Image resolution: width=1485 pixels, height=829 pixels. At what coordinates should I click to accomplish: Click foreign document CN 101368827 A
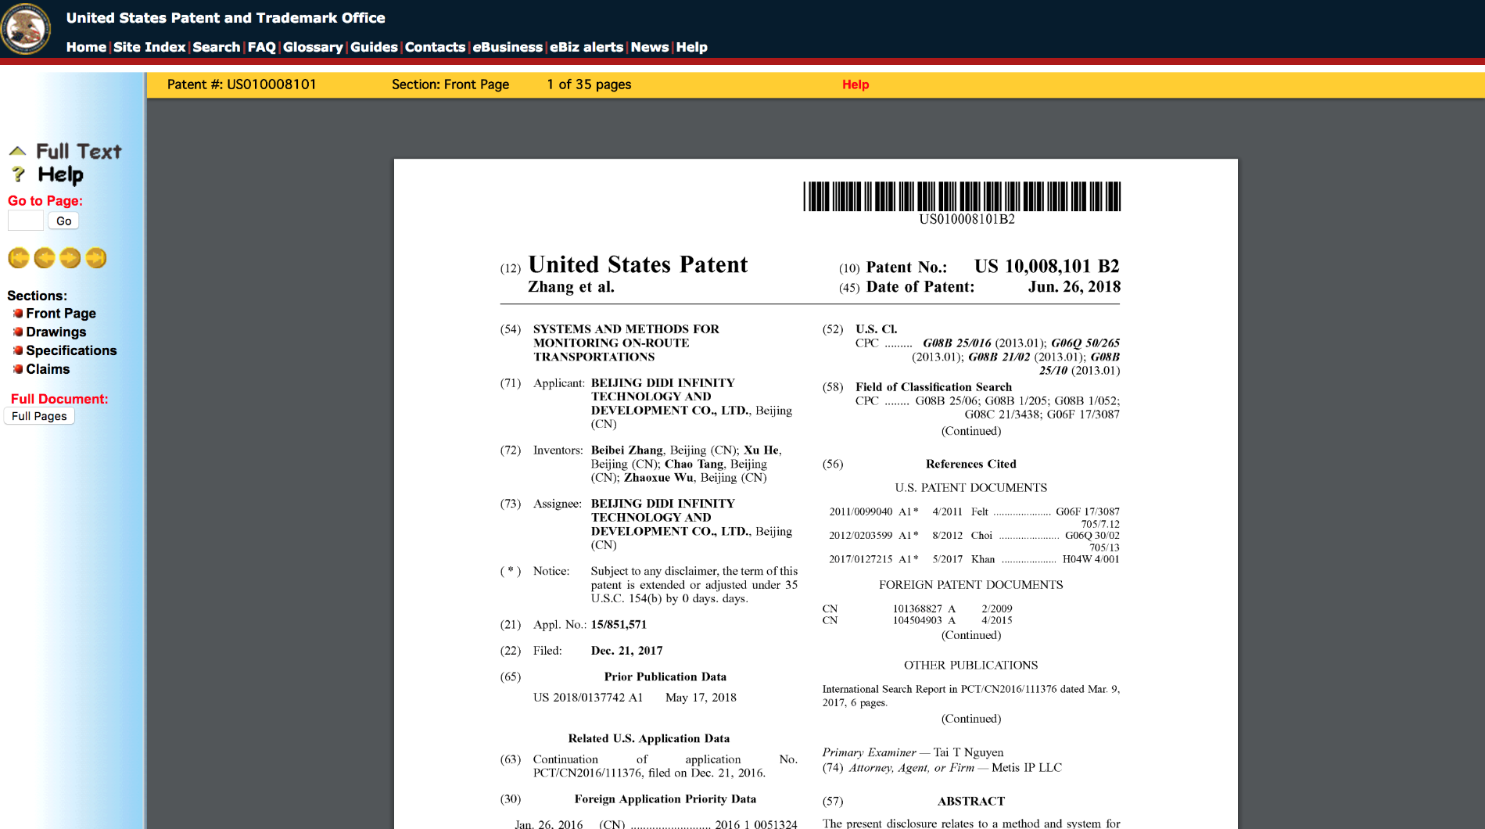coord(917,608)
